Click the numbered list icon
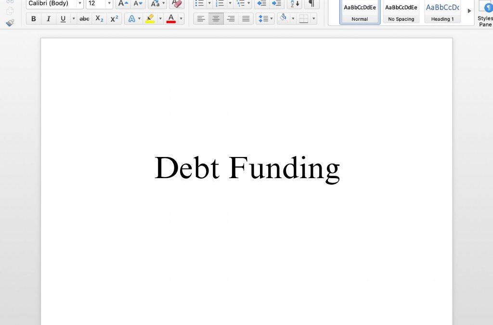493x325 pixels. click(x=220, y=4)
